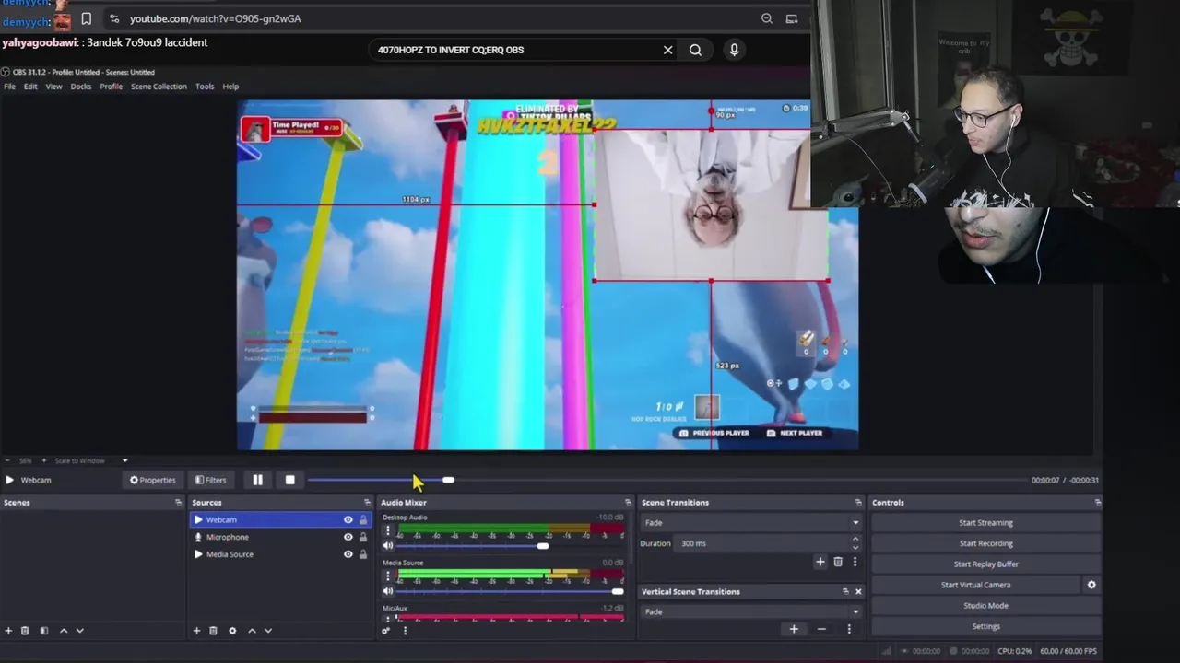This screenshot has height=663, width=1180.
Task: Add a new source
Action: (196, 631)
